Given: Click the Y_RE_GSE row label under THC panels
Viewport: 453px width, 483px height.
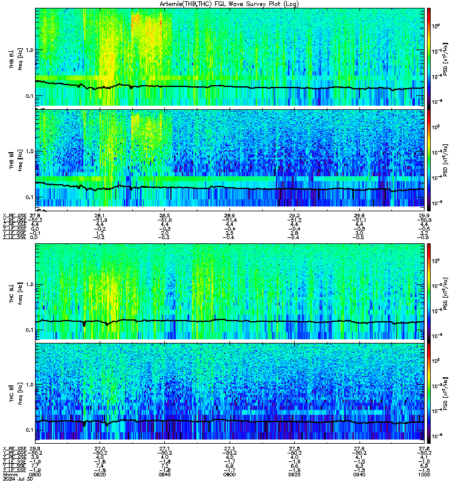Looking at the screenshot, I should [x=14, y=453].
